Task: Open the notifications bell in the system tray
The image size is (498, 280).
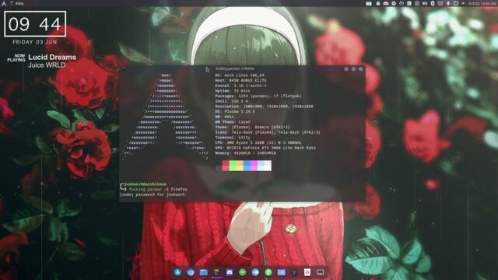Action: (378, 3)
